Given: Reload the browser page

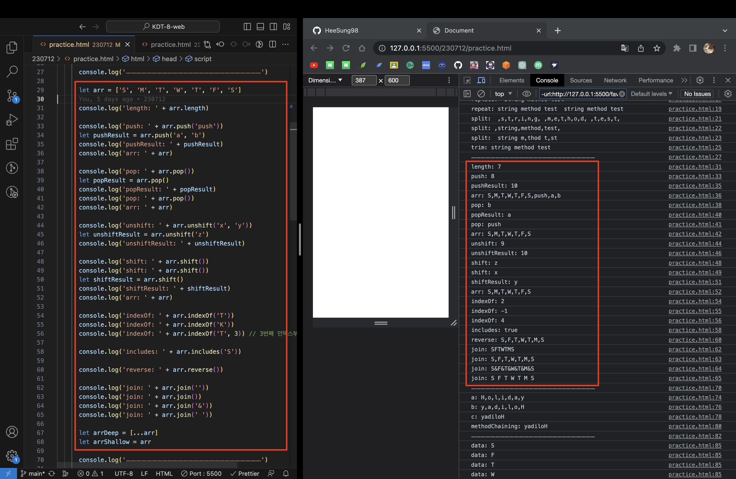Looking at the screenshot, I should (x=346, y=48).
